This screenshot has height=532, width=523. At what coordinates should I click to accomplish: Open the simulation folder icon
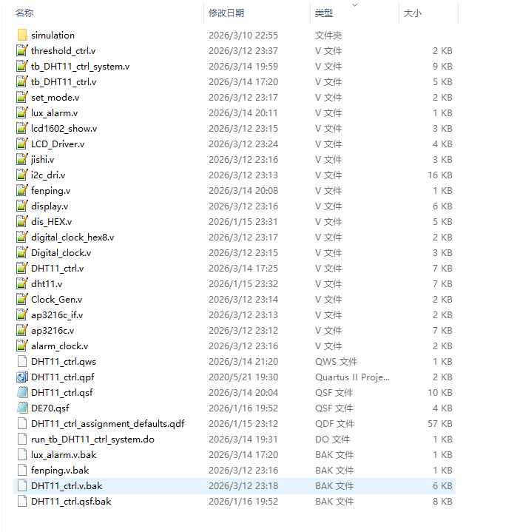(x=22, y=35)
